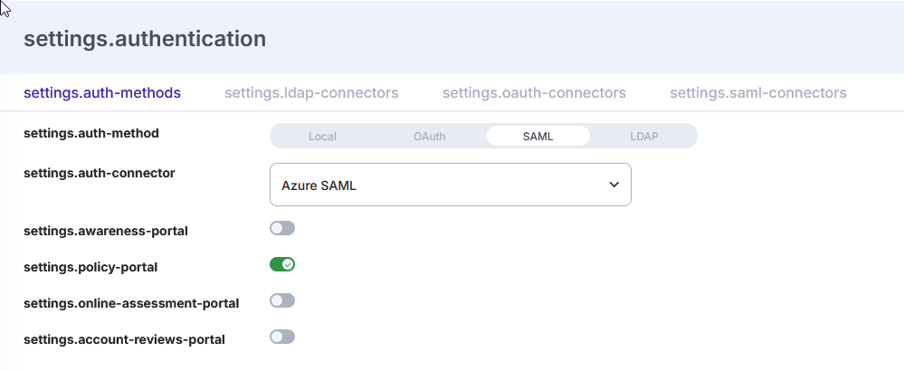
Task: Turn on the online-assessment-portal switch
Action: pyautogui.click(x=282, y=300)
